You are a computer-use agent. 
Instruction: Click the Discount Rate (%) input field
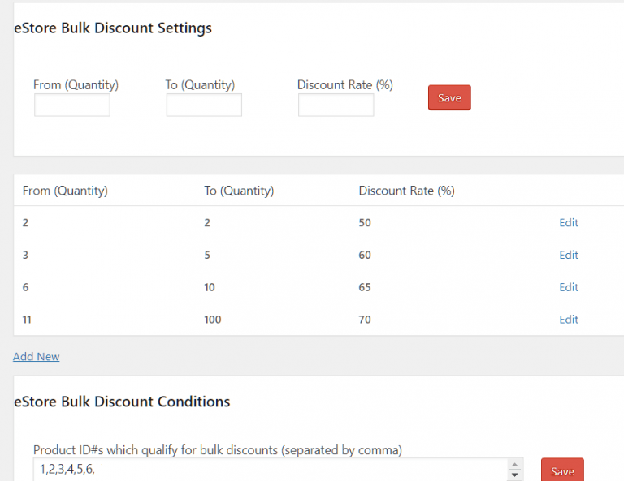[336, 105]
